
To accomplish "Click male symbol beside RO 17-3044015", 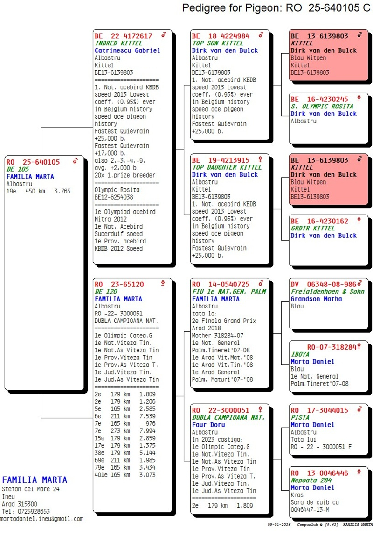I will (359, 410).
